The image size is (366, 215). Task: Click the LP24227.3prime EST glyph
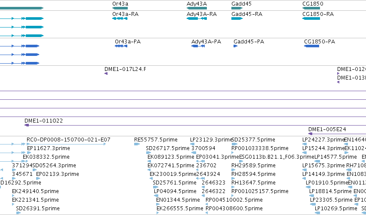(304, 144)
